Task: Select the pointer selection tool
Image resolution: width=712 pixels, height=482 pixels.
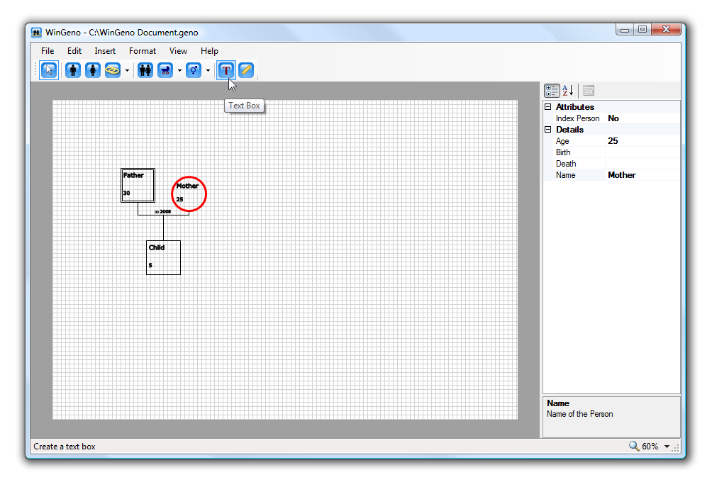Action: [49, 70]
